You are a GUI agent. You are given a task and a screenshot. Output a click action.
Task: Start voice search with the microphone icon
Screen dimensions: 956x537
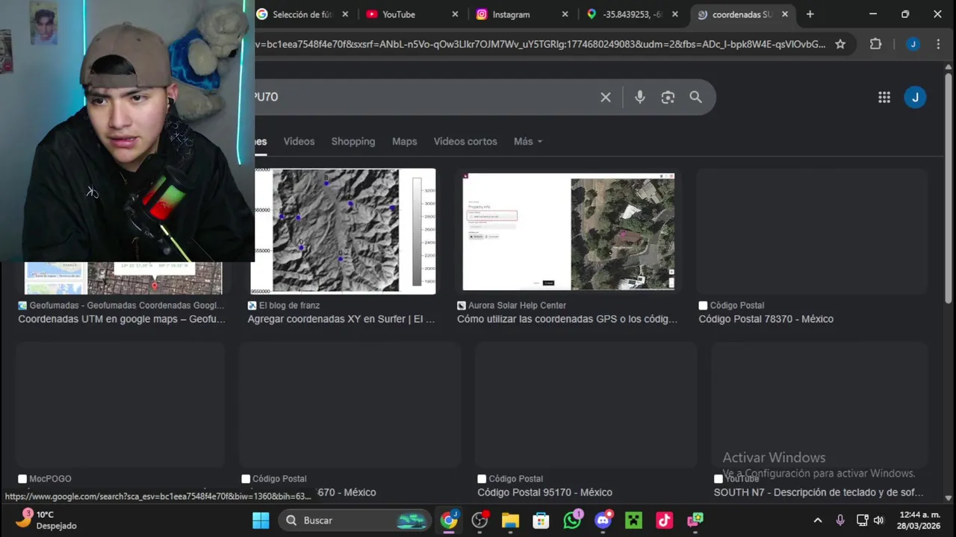(x=639, y=97)
